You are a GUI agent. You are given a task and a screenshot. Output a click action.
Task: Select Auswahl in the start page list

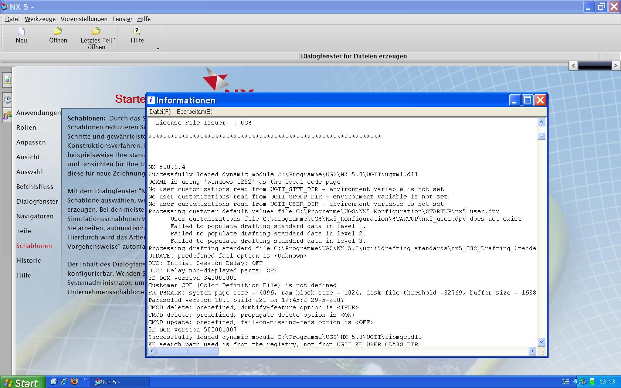click(30, 172)
